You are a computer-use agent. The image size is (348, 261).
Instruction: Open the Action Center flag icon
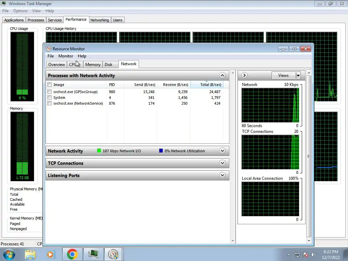[x=306, y=255]
